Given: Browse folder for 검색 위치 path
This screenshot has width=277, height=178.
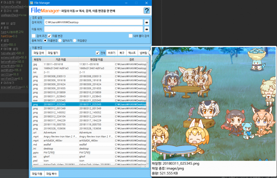Looking at the screenshot, I should (147, 22).
